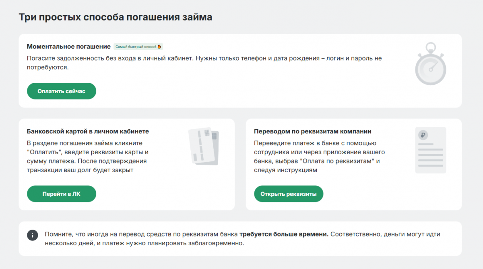
Task: Click the ruble document illustration icon
Action: (430, 150)
